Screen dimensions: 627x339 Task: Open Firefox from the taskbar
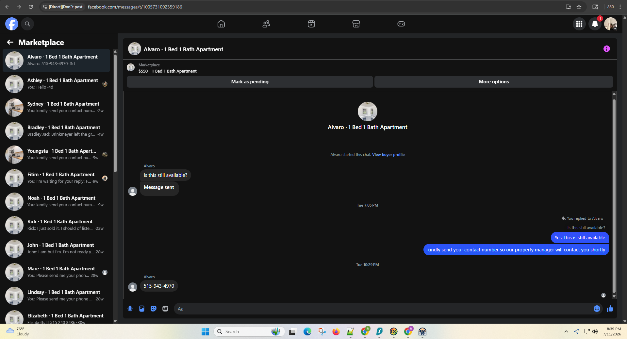coord(336,331)
